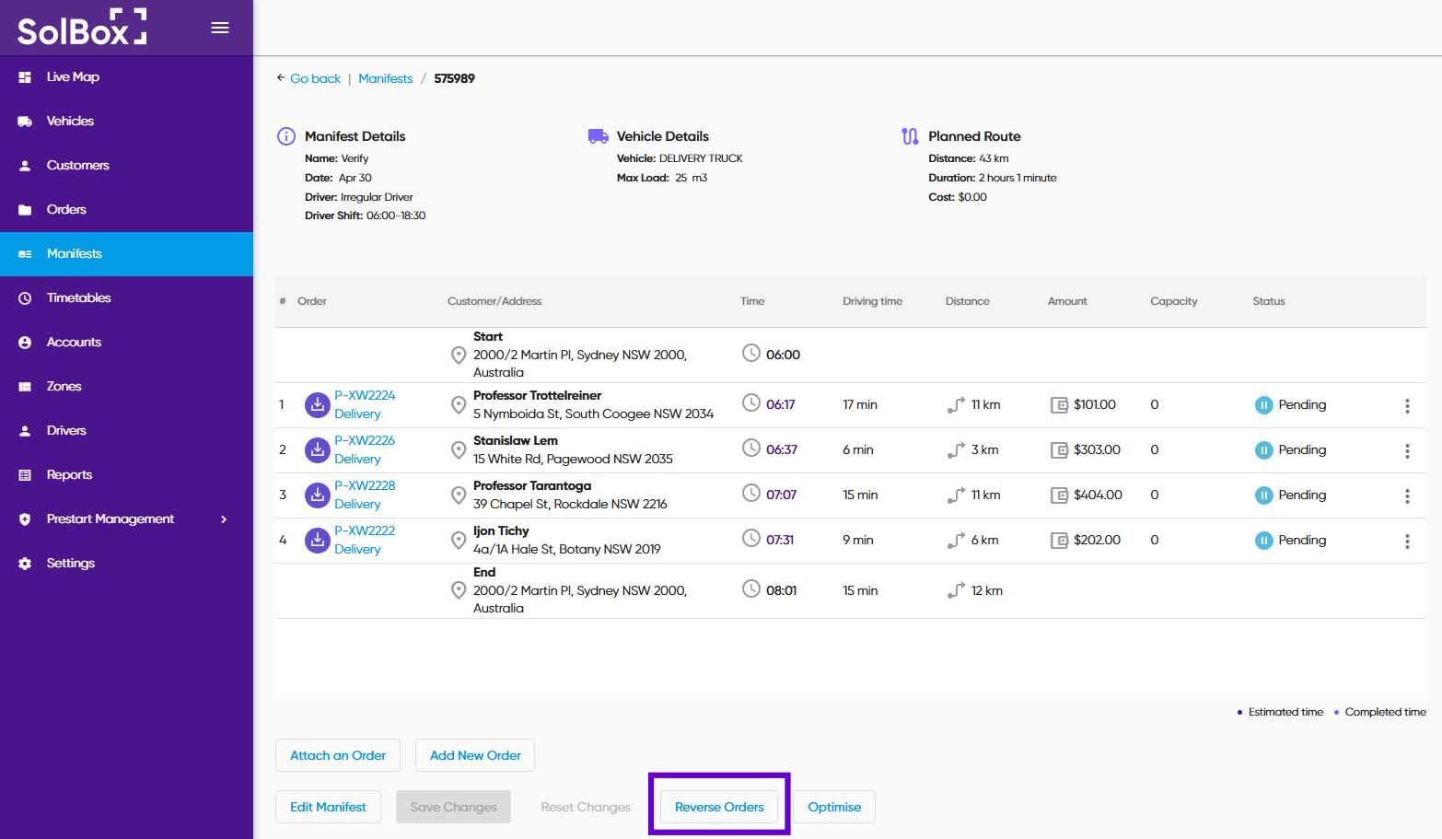Click the End address location pin
This screenshot has width=1442, height=839.
point(459,590)
